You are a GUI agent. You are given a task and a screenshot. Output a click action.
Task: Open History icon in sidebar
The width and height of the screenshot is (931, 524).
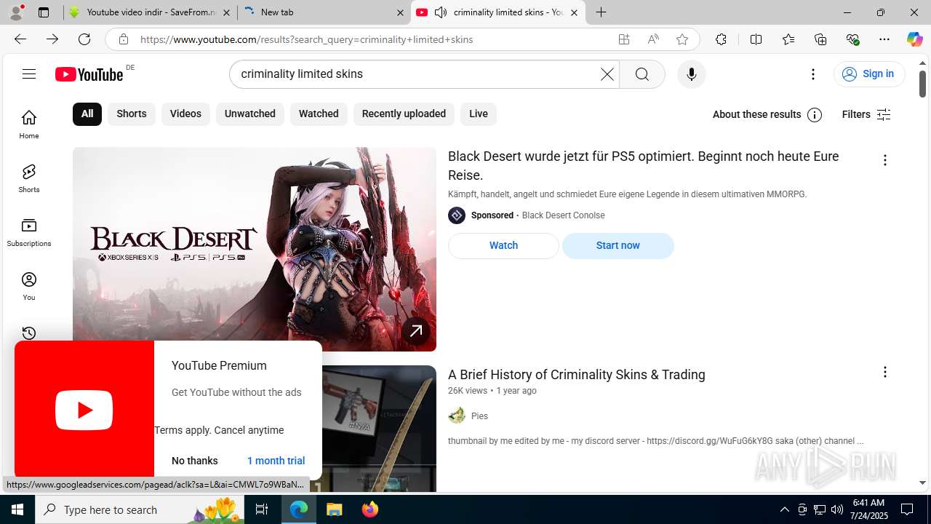click(x=29, y=333)
